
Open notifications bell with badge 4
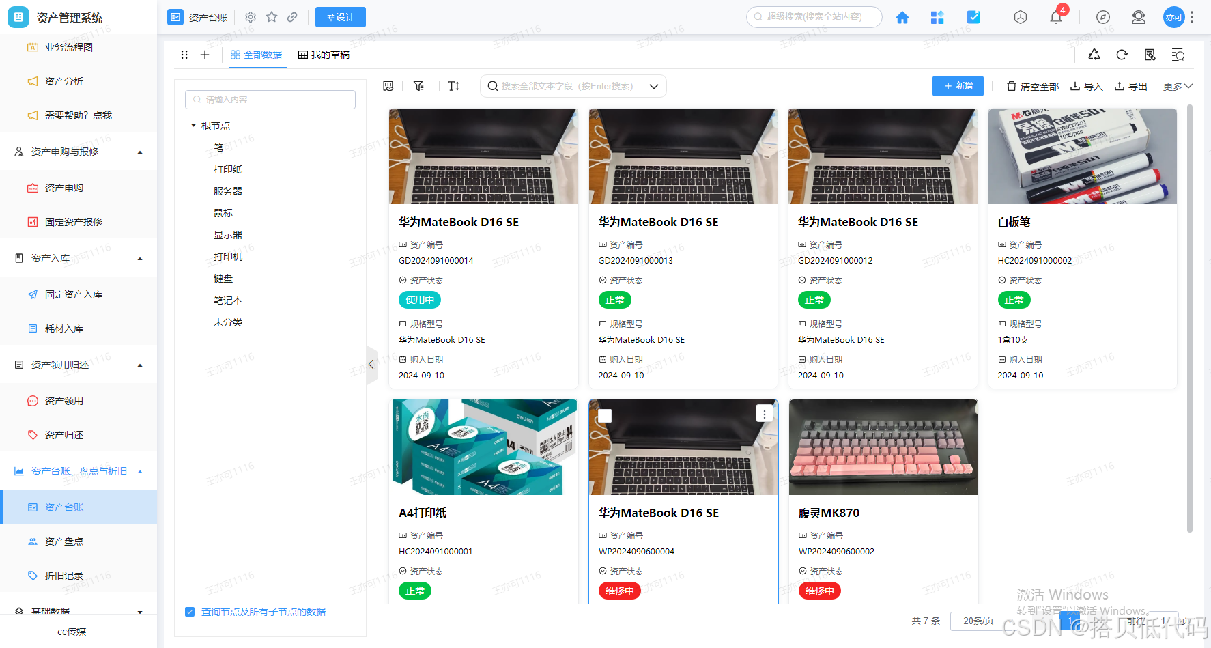coord(1056,17)
